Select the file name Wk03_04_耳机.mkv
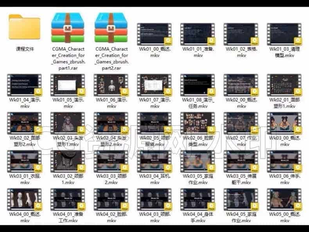This screenshot has height=232, width=309. tap(155, 179)
